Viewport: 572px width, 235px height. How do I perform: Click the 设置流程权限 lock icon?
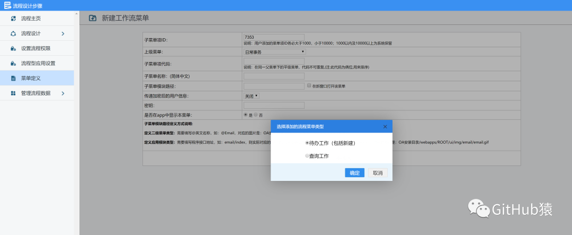point(13,48)
